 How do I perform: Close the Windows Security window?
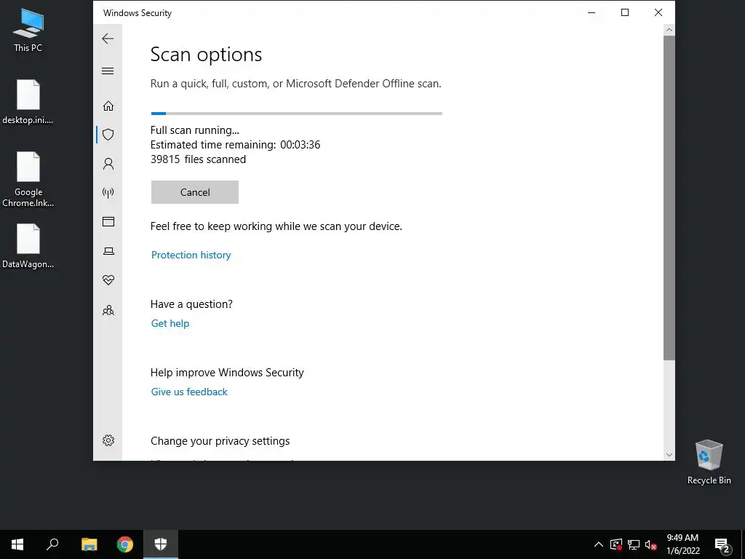[x=658, y=12]
